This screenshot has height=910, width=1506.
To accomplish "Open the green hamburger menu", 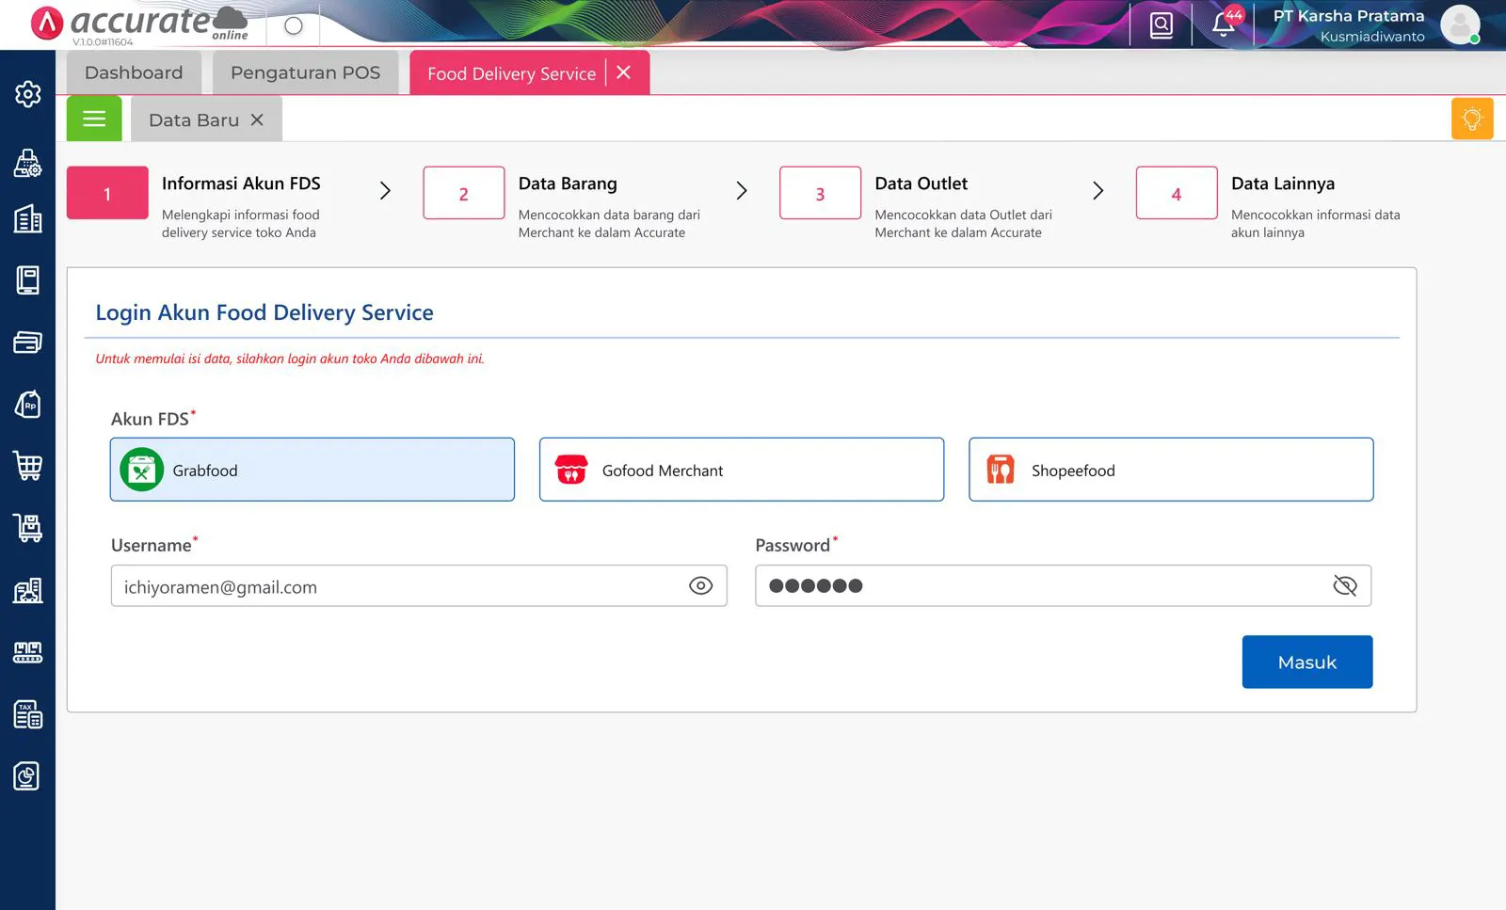I will pos(94,120).
